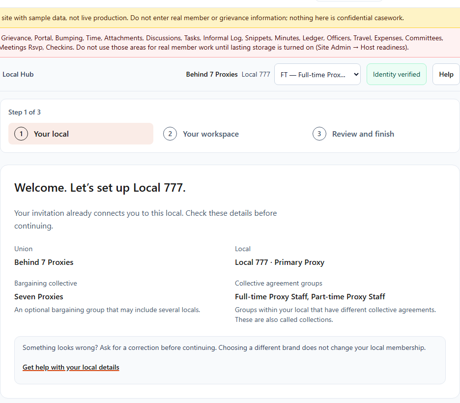
Task: Click the circled number 3 step icon
Action: [x=319, y=134]
